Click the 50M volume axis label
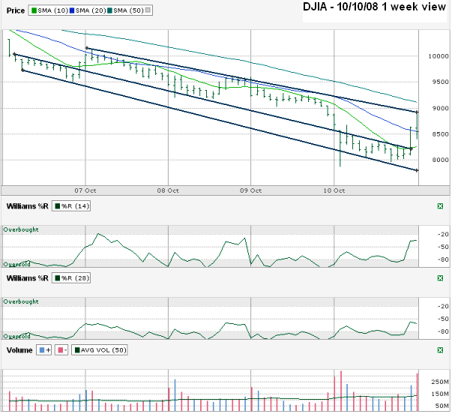The width and height of the screenshot is (452, 414). 442,406
